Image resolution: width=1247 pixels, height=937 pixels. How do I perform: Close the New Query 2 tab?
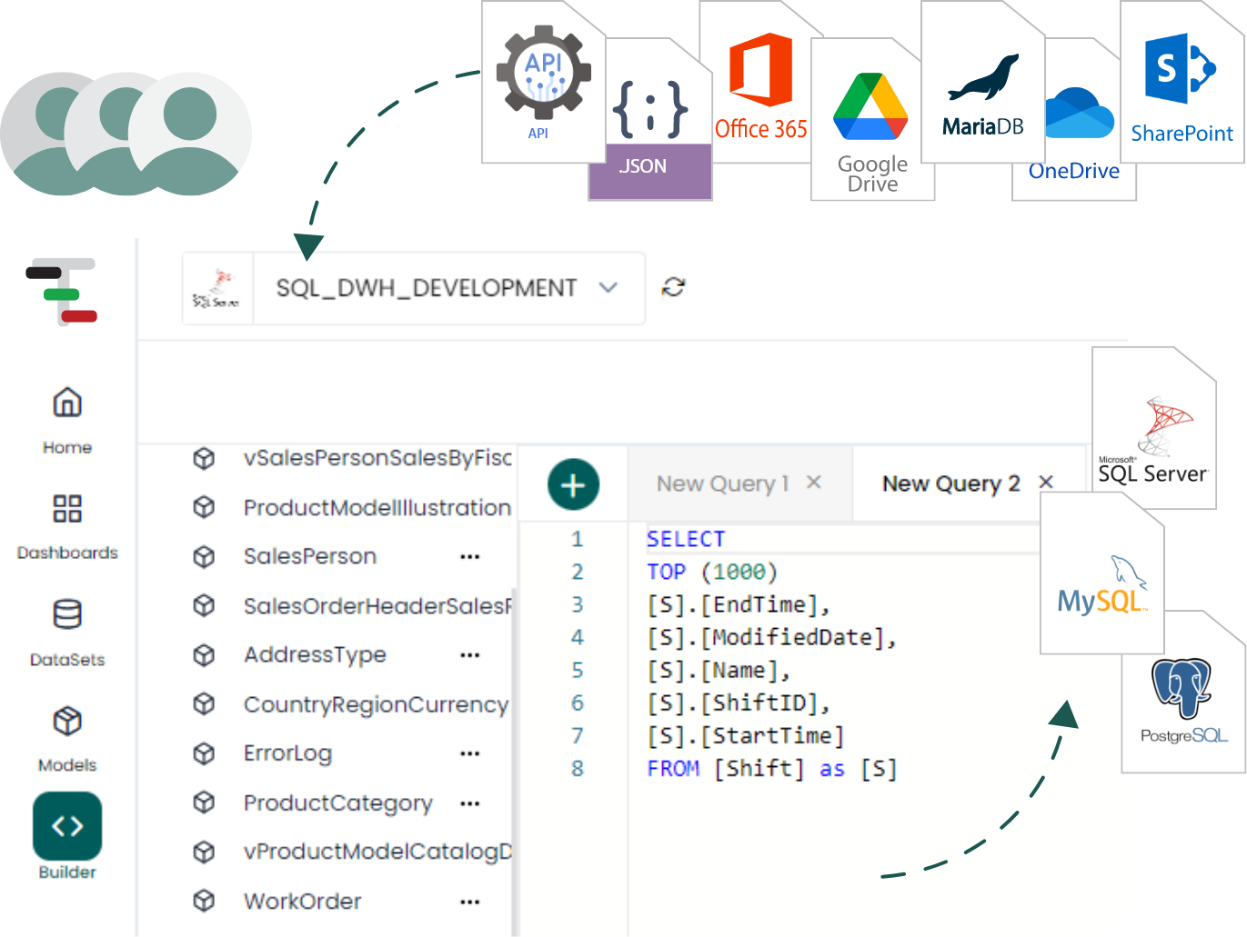1046,483
